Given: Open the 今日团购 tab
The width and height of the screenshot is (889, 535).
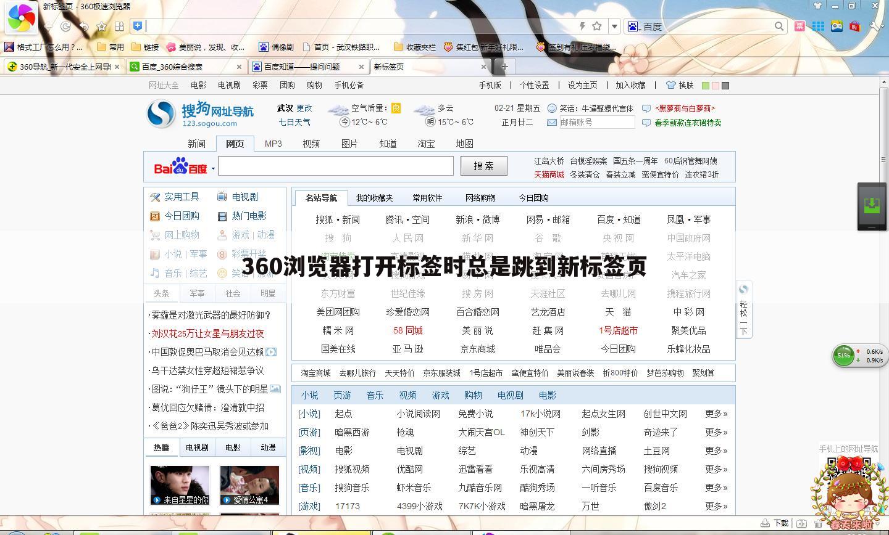Looking at the screenshot, I should [533, 198].
